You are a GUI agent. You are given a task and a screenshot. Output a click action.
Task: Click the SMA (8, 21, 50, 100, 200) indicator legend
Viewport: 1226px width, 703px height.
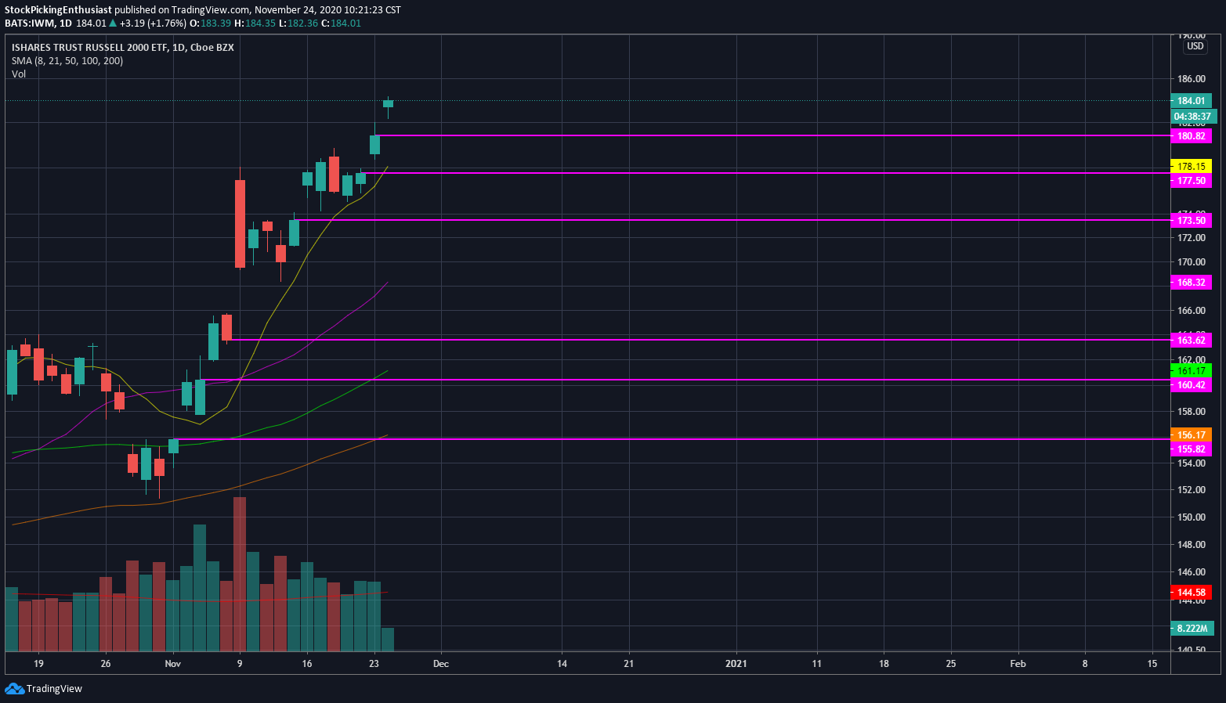pyautogui.click(x=67, y=61)
